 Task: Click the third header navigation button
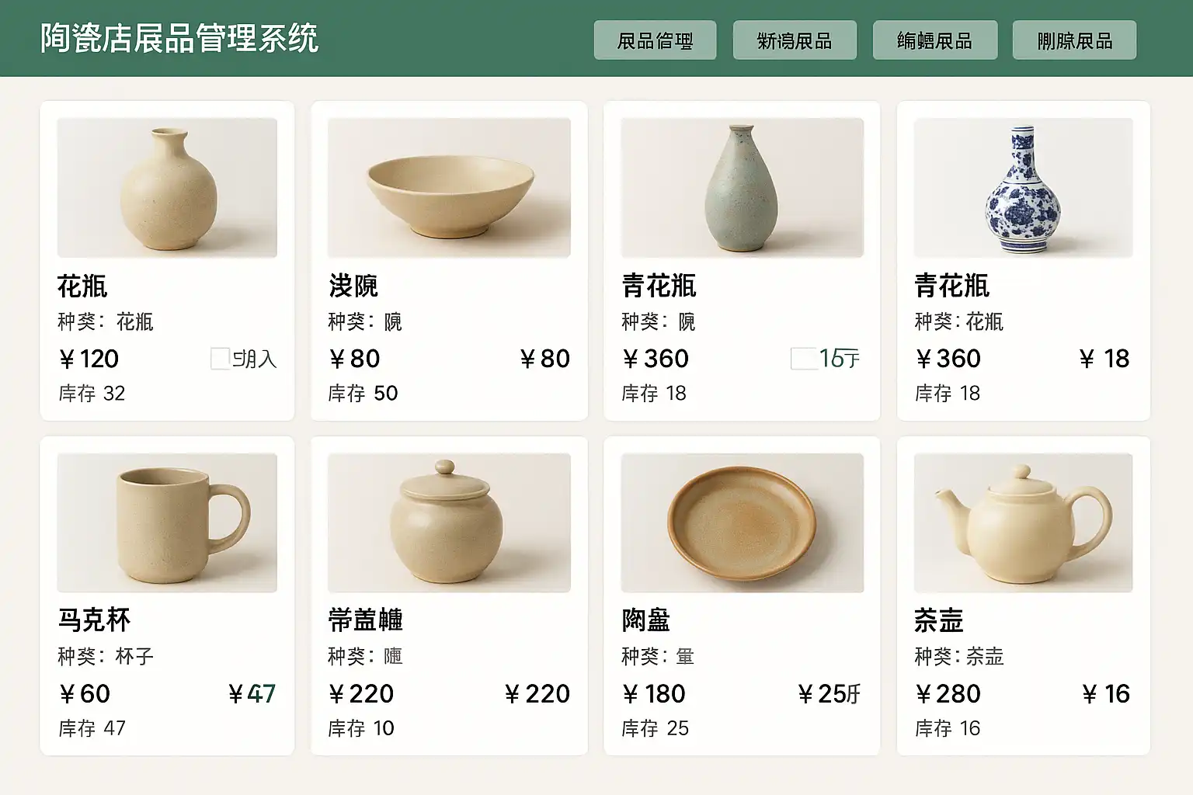(935, 40)
